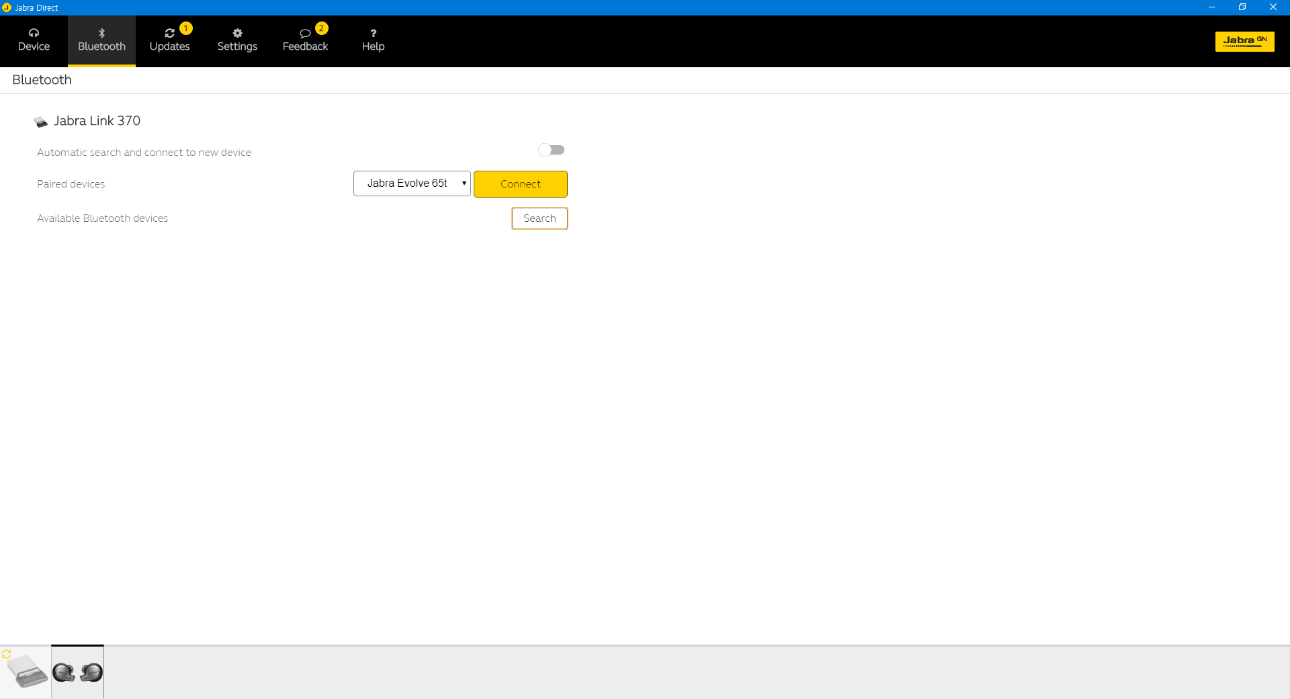
Task: Click 'Automatic search and connect to new device' text
Action: point(144,153)
